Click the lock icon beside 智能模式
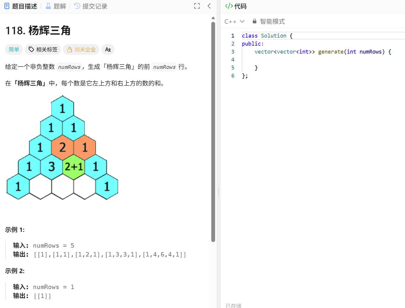The image size is (405, 308). pos(254,21)
